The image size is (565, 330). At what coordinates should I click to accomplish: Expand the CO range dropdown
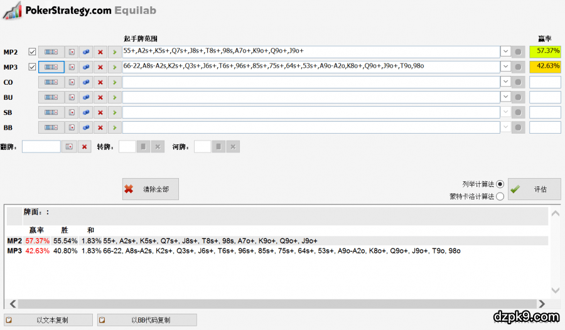[x=505, y=82]
